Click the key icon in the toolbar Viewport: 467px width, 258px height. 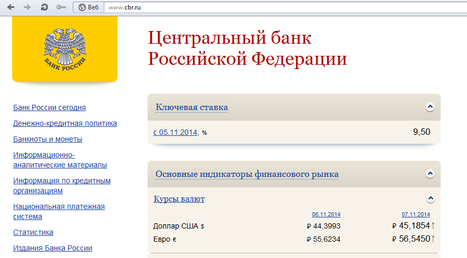(x=61, y=7)
